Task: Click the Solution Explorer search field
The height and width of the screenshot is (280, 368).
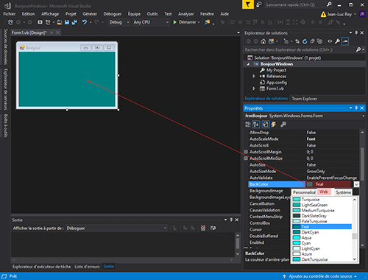Action: click(x=300, y=50)
